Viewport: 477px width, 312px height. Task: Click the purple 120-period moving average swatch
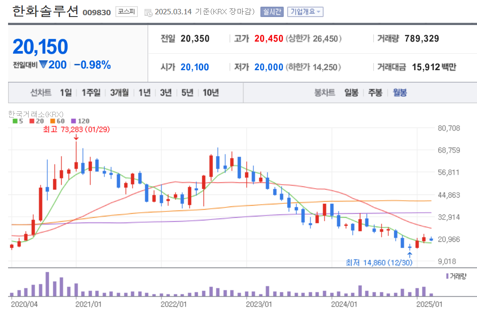pyautogui.click(x=73, y=121)
